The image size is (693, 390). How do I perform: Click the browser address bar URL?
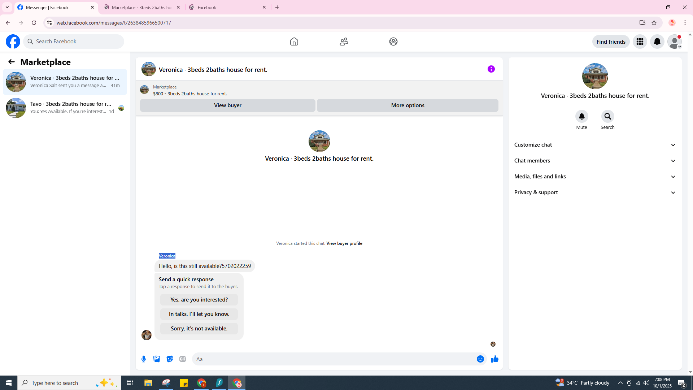tap(114, 23)
